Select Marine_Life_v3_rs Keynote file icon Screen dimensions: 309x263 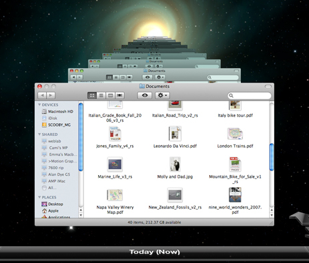(115, 164)
